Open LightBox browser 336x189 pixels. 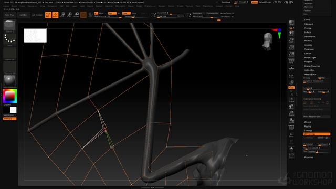click(x=23, y=15)
